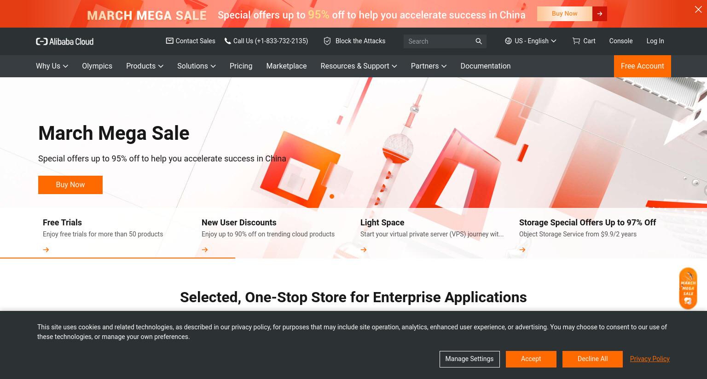
Task: Click the Cart link text
Action: tap(589, 41)
